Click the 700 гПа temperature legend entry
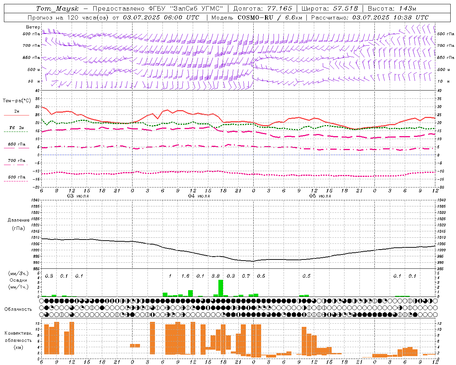 [16, 161]
